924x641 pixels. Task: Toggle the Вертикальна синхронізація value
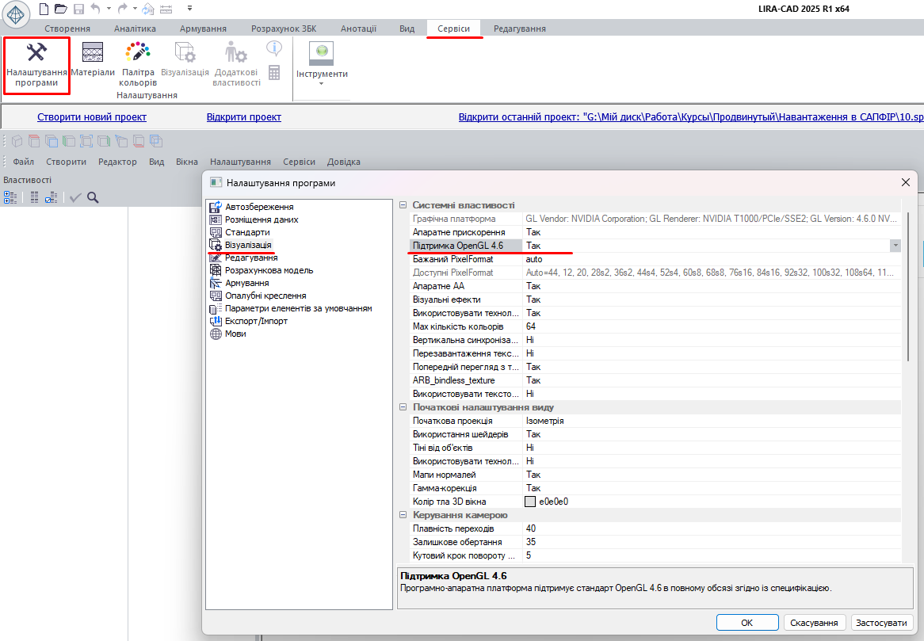click(x=529, y=340)
